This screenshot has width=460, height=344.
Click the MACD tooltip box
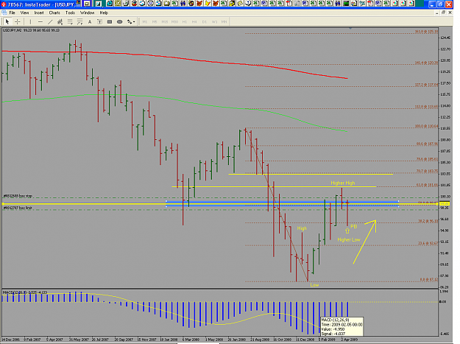342,326
